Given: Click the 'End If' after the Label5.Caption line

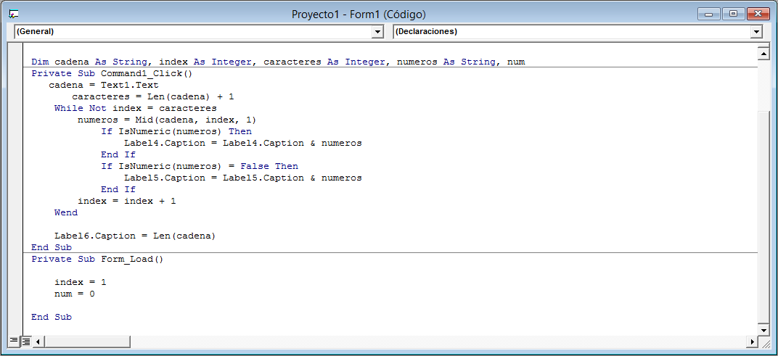Looking at the screenshot, I should tap(118, 189).
